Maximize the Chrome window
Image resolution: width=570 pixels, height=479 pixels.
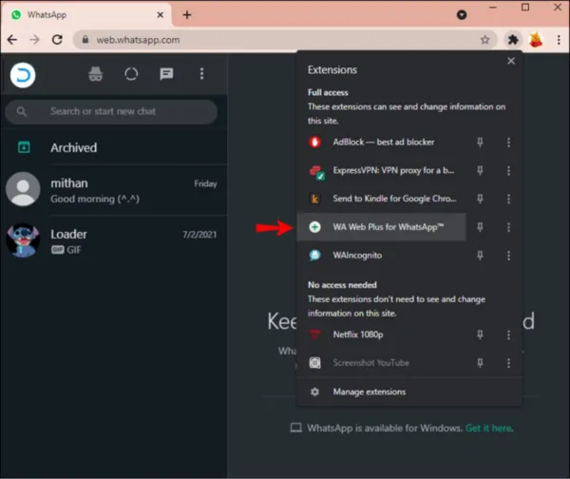tap(525, 8)
